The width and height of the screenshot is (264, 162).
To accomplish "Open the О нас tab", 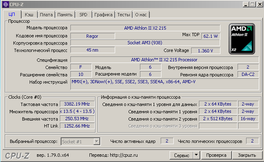I will 141,15.
